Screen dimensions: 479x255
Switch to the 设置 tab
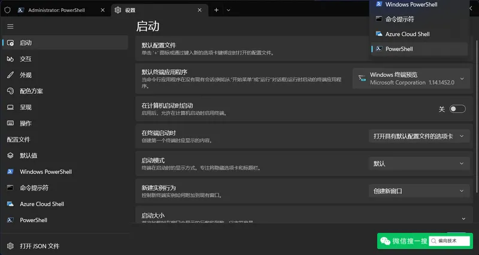[159, 10]
